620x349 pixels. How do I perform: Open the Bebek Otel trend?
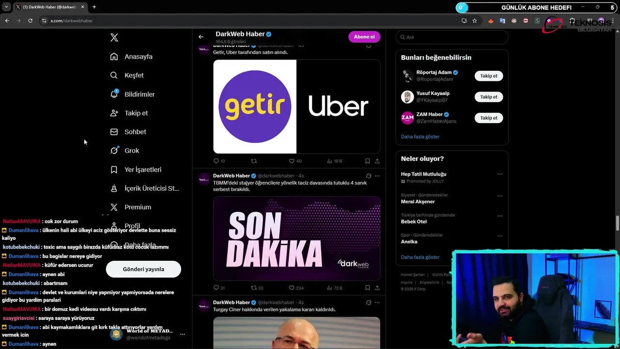414,222
